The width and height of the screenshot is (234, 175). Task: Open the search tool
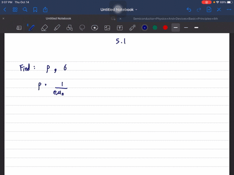coord(25,10)
